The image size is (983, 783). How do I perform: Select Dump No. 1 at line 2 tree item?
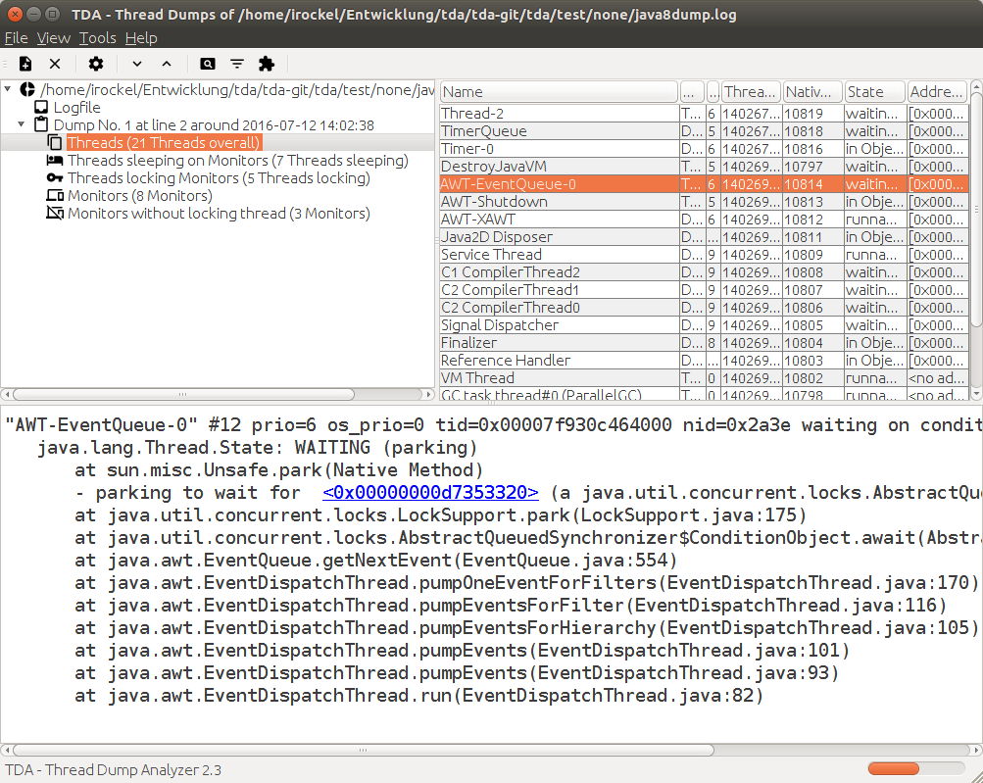[214, 124]
